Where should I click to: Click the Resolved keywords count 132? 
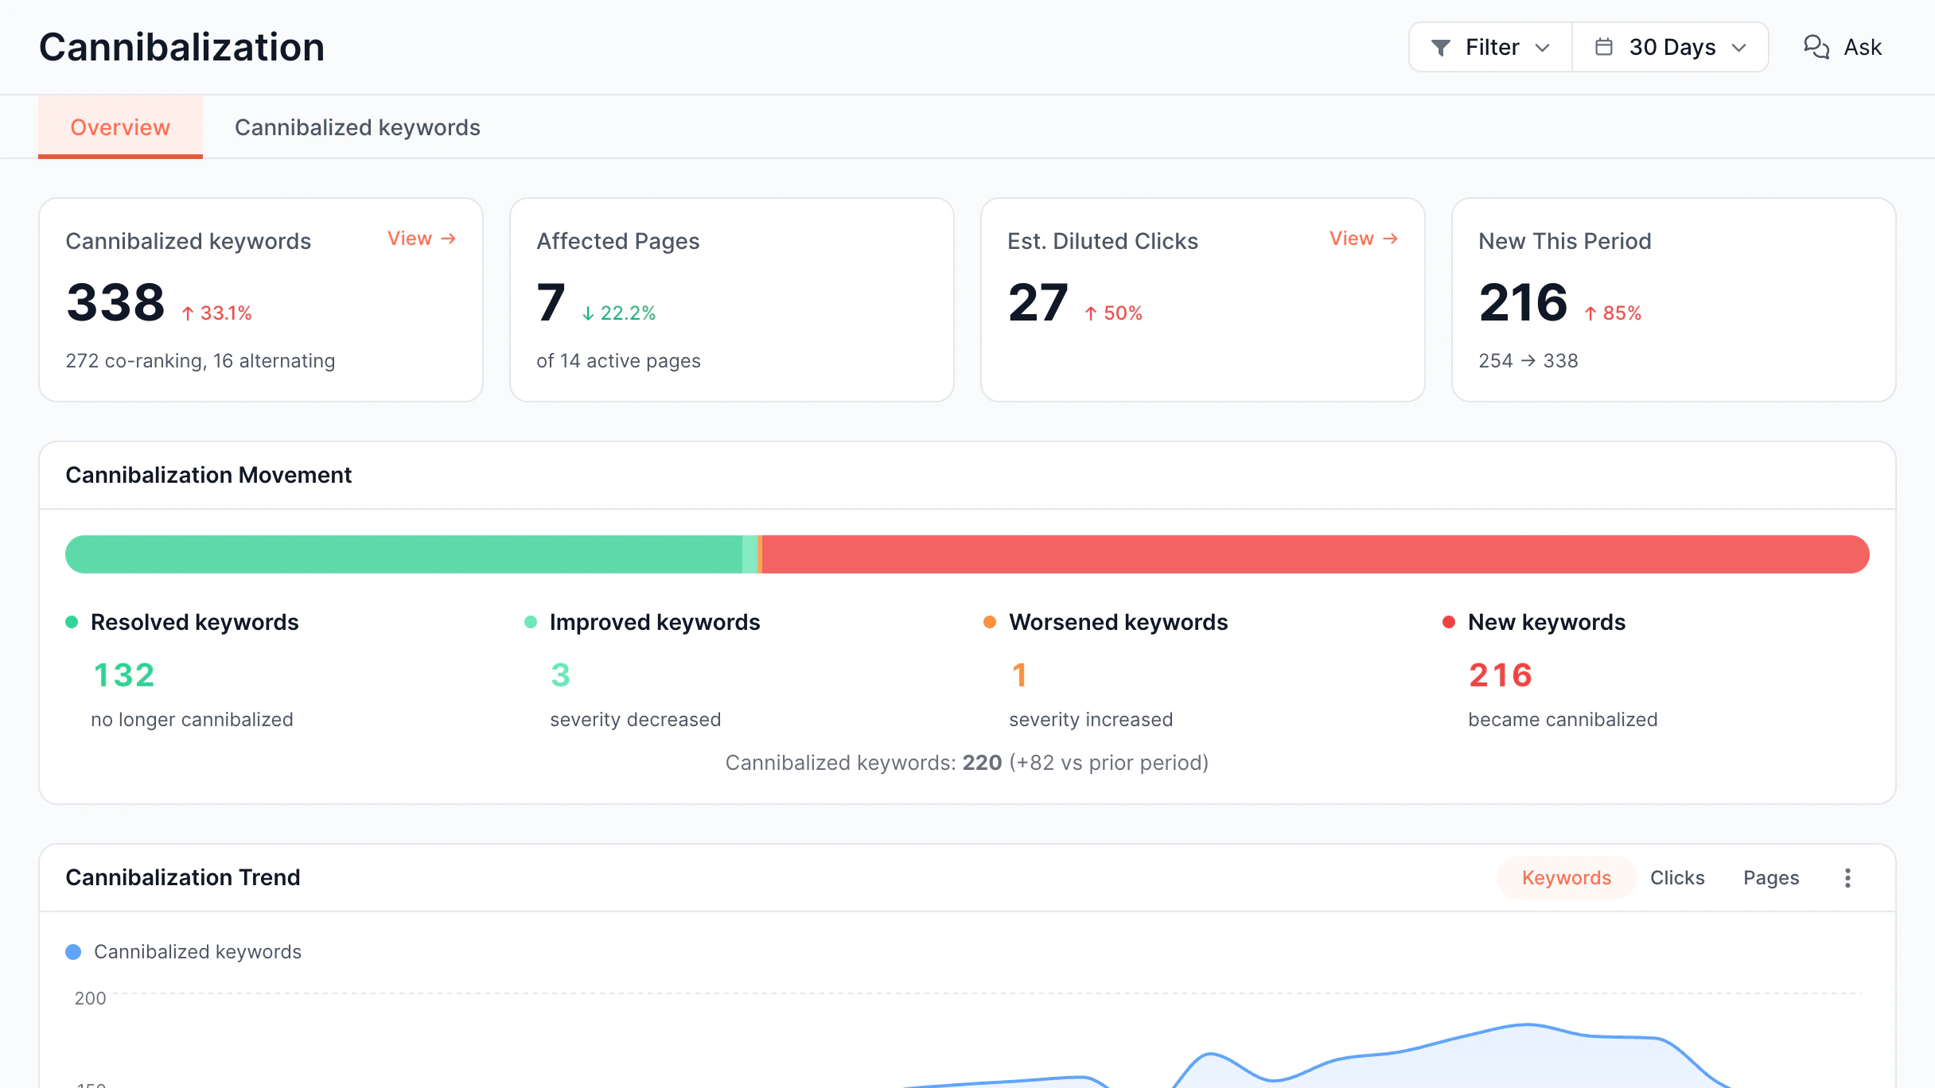[123, 675]
